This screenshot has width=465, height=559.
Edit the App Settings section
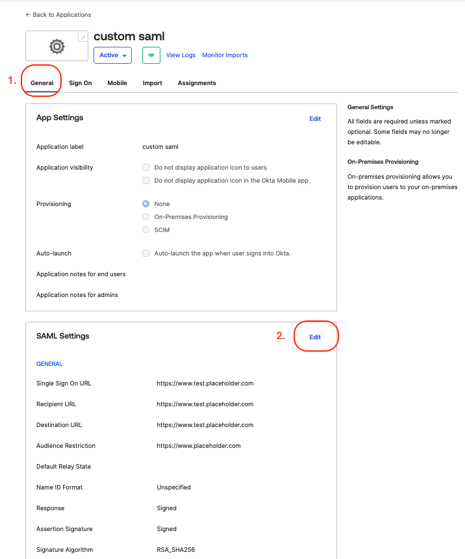coord(315,119)
